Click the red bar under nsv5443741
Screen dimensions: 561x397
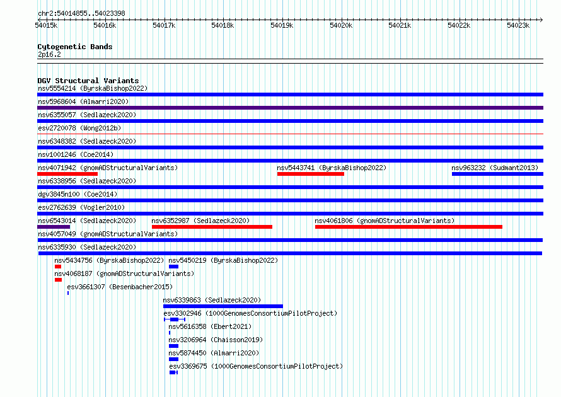[x=311, y=174]
